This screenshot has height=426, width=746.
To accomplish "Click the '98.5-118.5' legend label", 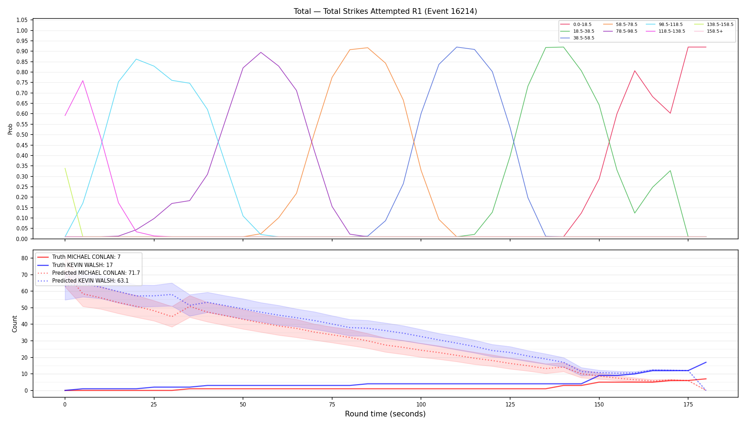I will pyautogui.click(x=671, y=24).
